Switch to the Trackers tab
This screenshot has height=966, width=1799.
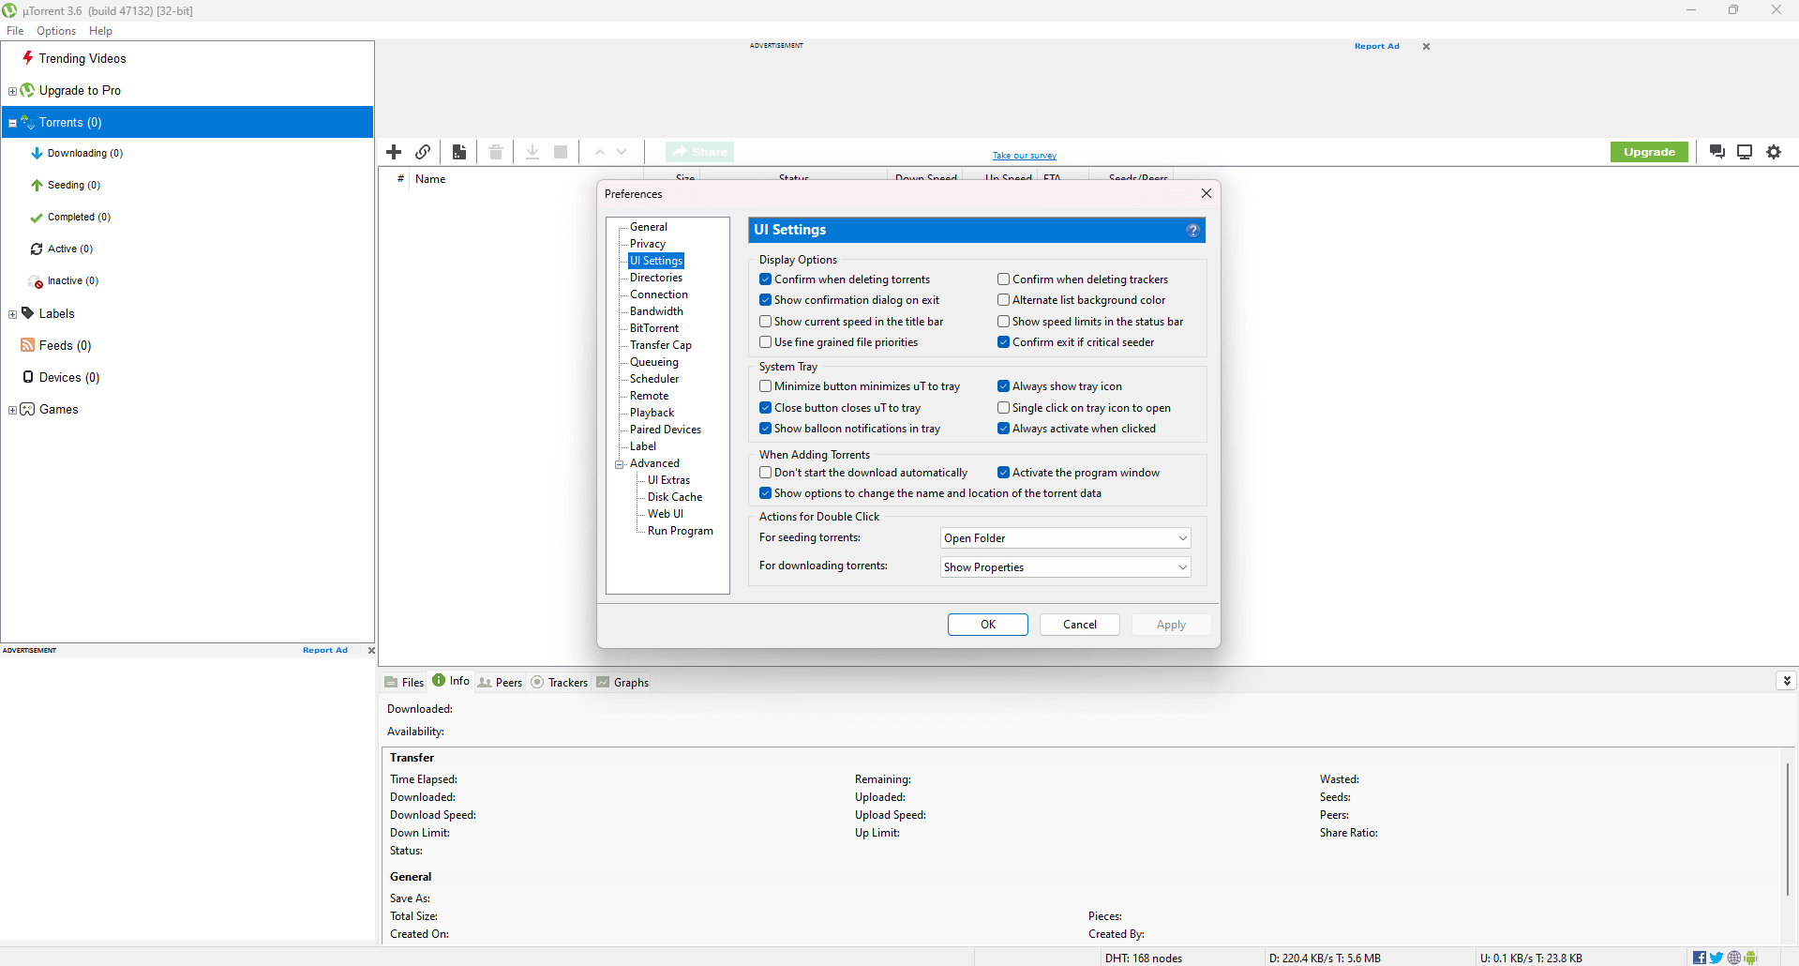click(x=560, y=682)
